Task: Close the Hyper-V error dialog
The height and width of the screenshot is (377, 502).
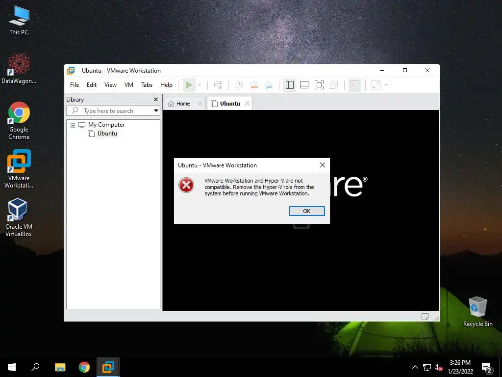Action: click(323, 165)
